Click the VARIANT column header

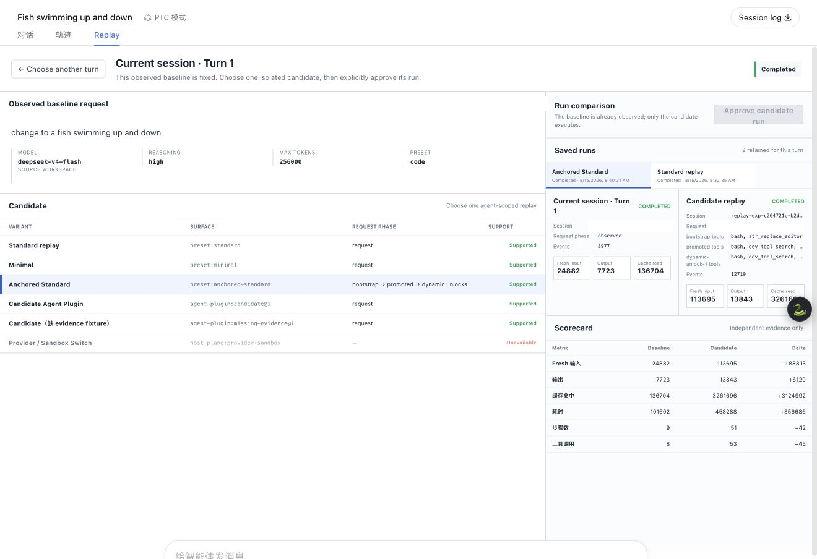tap(20, 227)
